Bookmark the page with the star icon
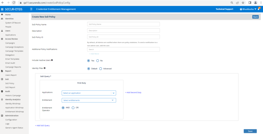The width and height of the screenshot is (263, 134). (243, 3)
